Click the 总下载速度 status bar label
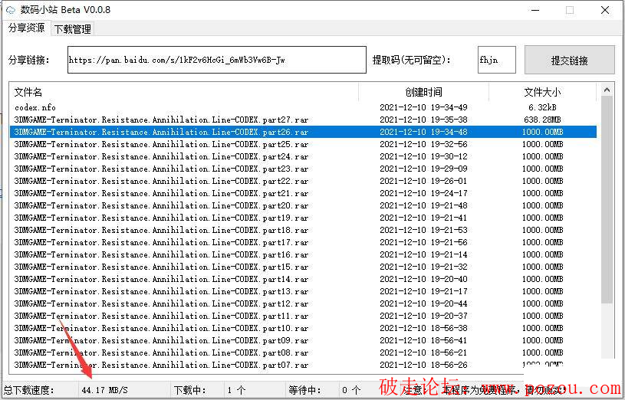Viewport: 625px width, 400px height. (x=28, y=390)
